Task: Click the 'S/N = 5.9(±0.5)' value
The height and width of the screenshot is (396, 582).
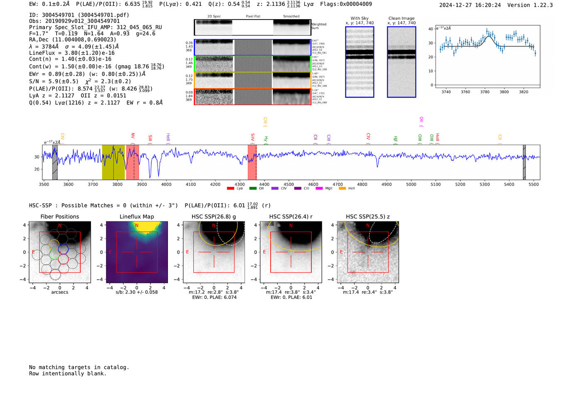Action: click(x=54, y=81)
